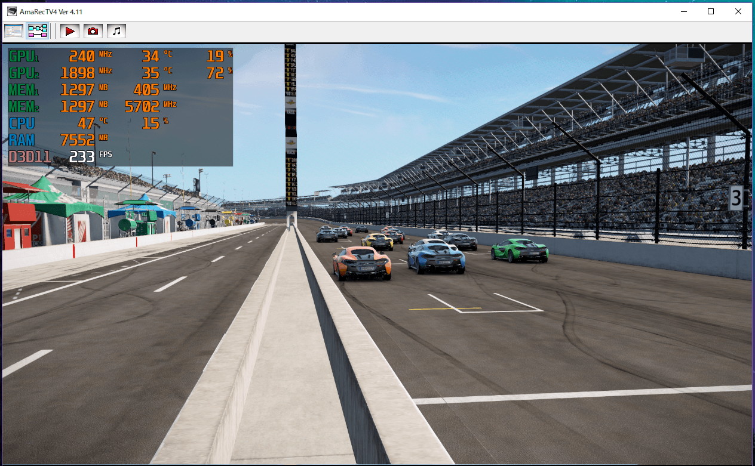The width and height of the screenshot is (755, 466).
Task: Click the yellow race car ahead
Action: tap(377, 241)
